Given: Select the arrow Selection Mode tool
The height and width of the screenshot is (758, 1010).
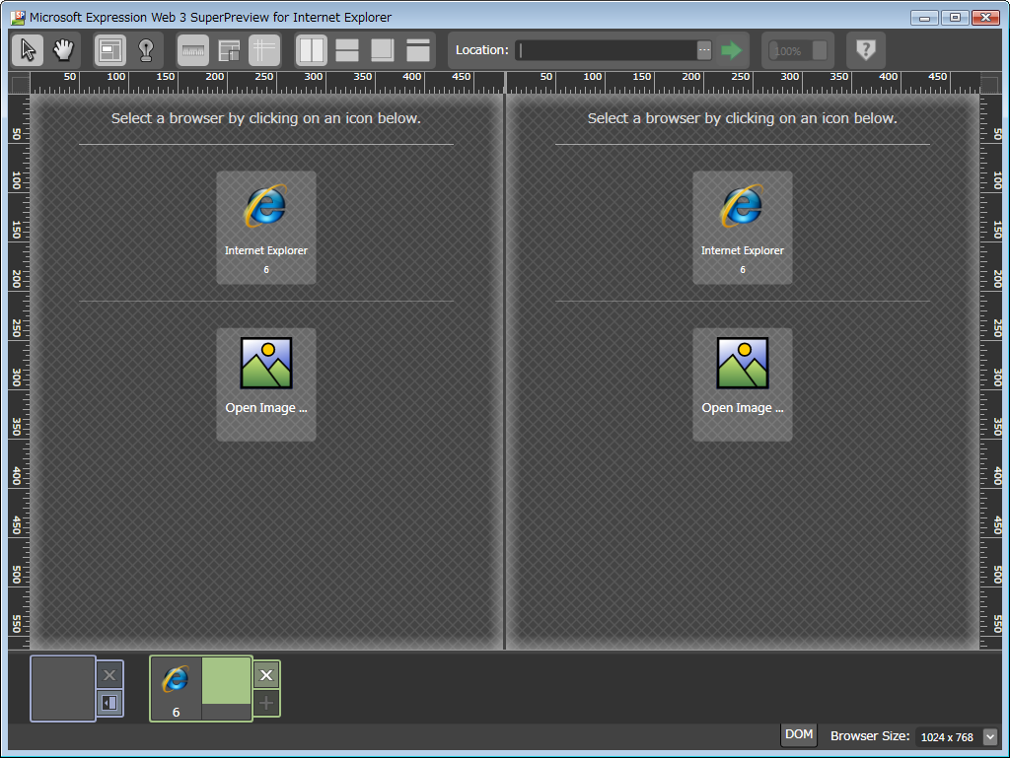Looking at the screenshot, I should coord(28,50).
